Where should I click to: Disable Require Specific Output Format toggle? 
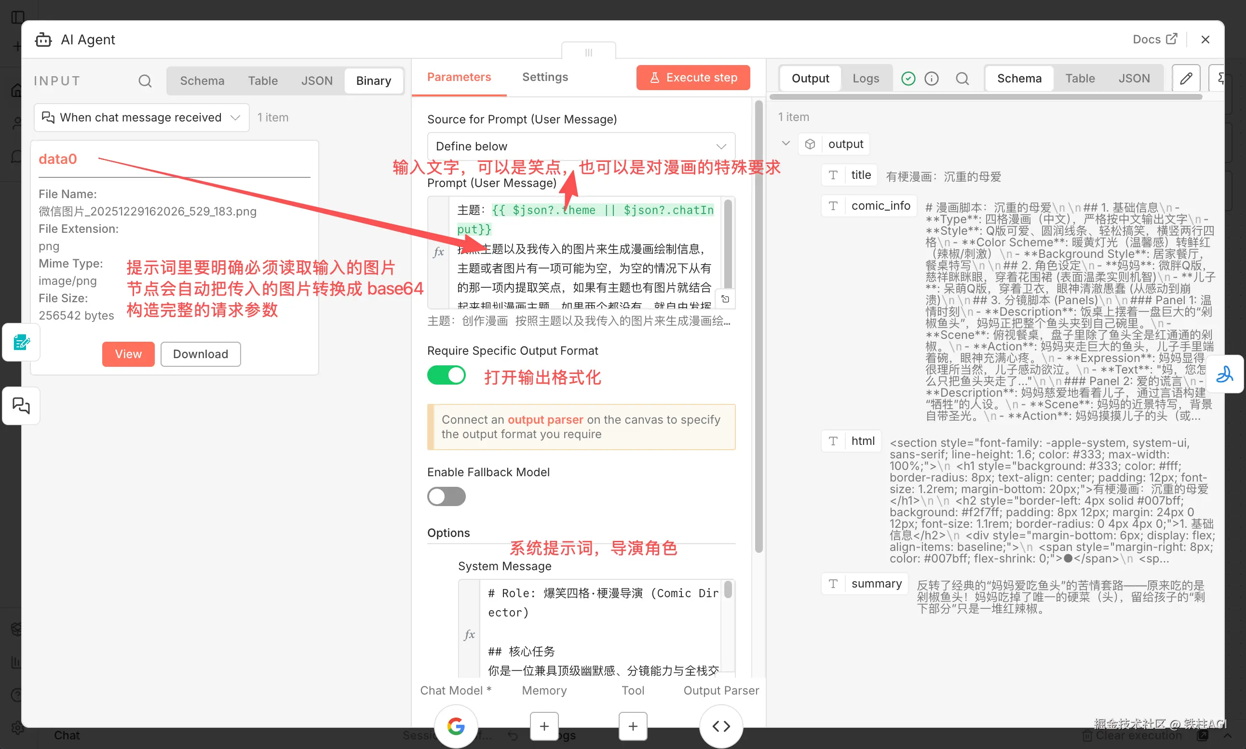447,375
